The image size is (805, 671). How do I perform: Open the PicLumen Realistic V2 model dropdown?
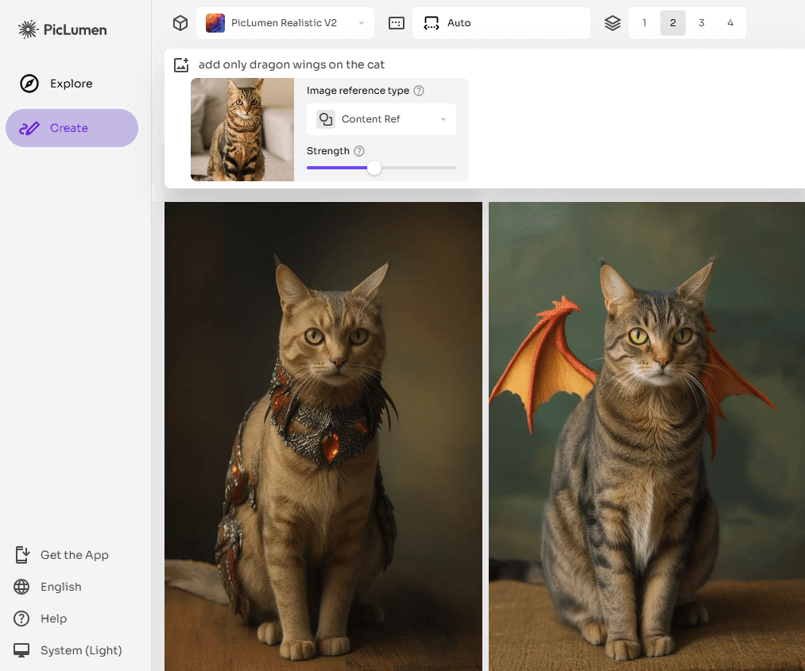(x=284, y=23)
